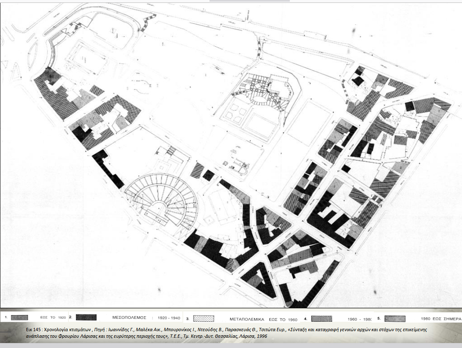Click the triangular building block at the map bottom

tap(257, 279)
